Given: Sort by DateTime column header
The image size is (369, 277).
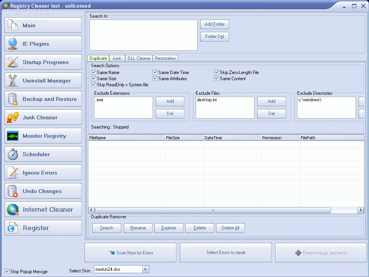Looking at the screenshot, I should [x=233, y=138].
